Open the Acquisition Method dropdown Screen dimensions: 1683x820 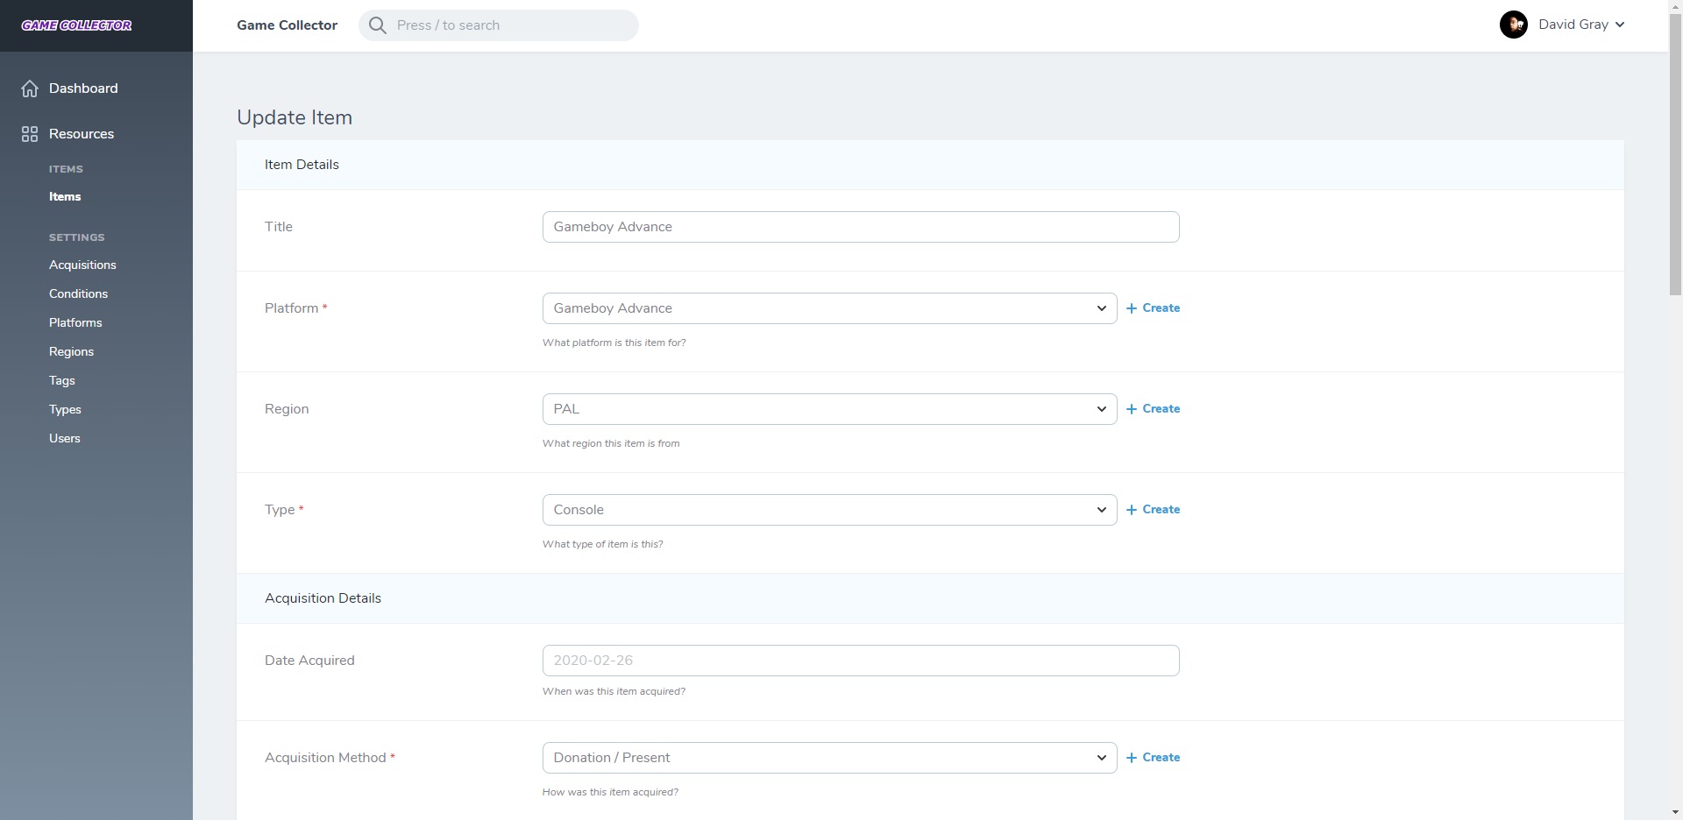[829, 758]
